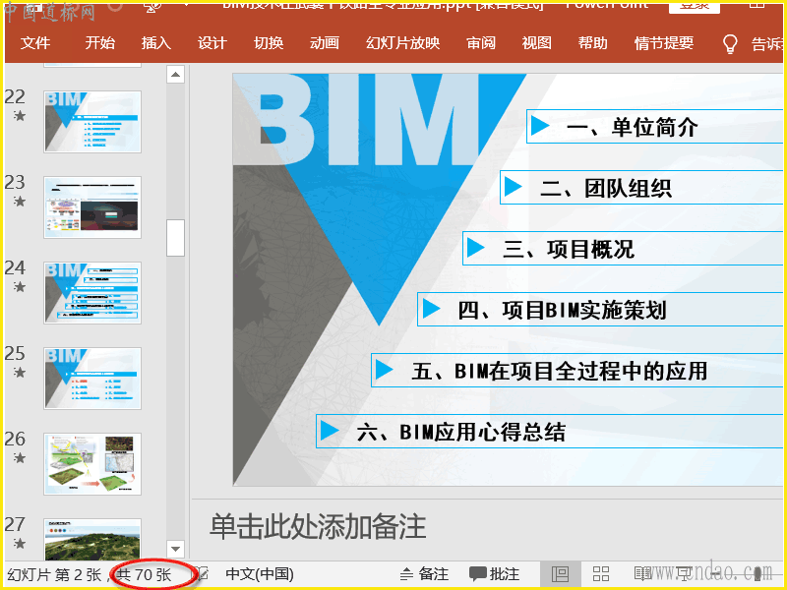Select slide 25 thumbnail
This screenshot has width=787, height=590.
coord(92,379)
